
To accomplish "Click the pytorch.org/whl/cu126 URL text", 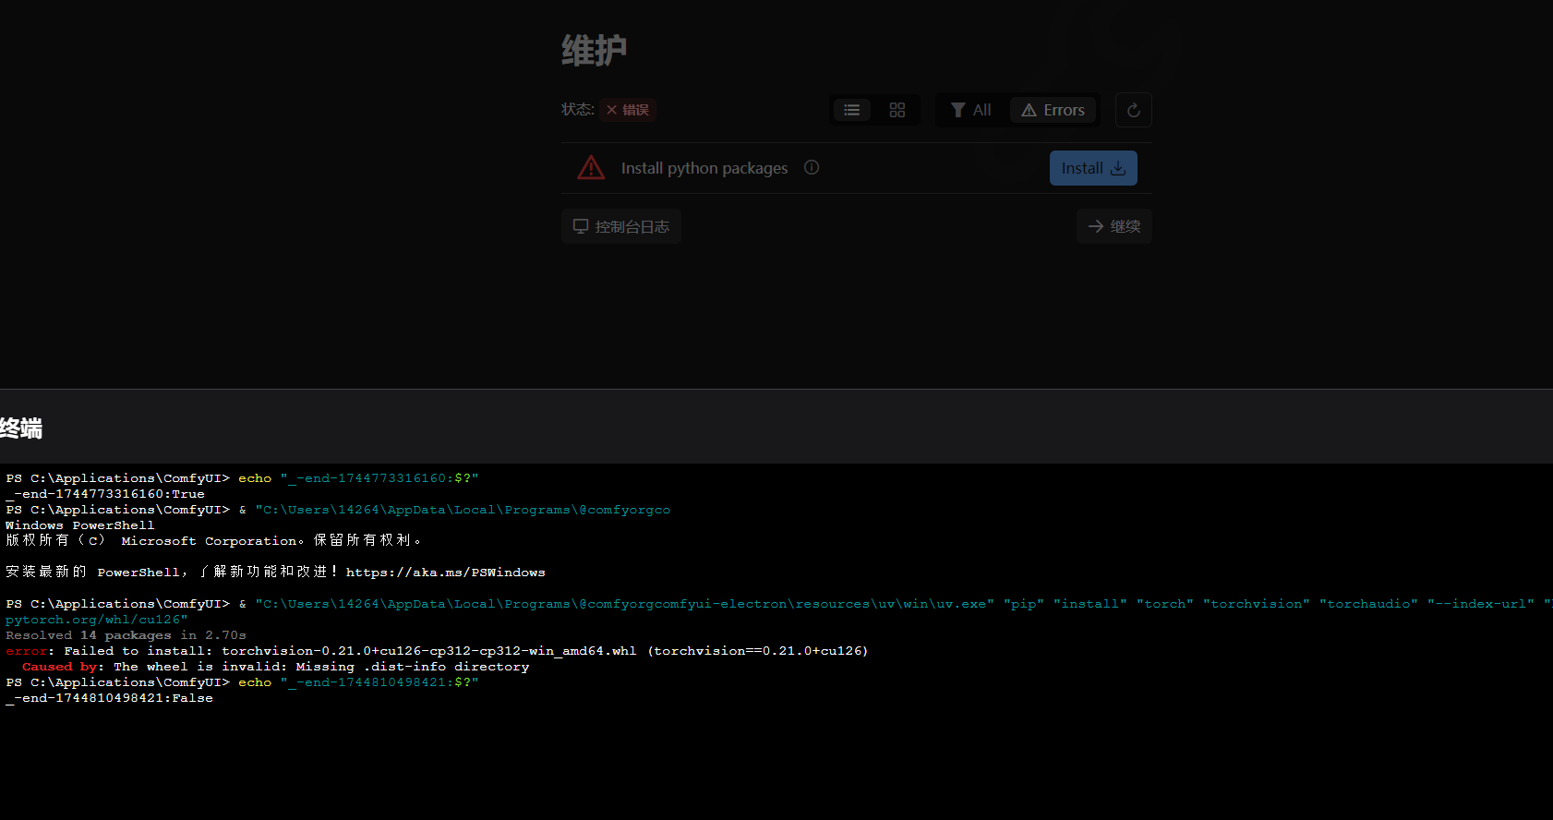I will tap(97, 620).
